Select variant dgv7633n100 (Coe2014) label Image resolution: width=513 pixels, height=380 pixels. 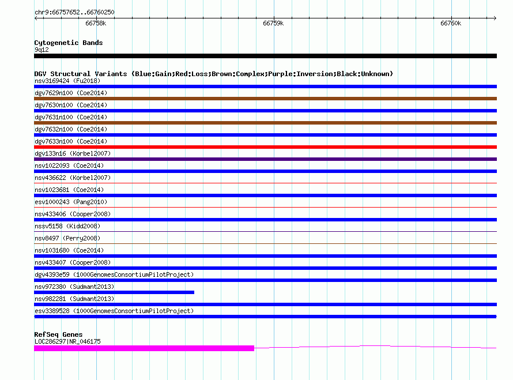click(71, 141)
